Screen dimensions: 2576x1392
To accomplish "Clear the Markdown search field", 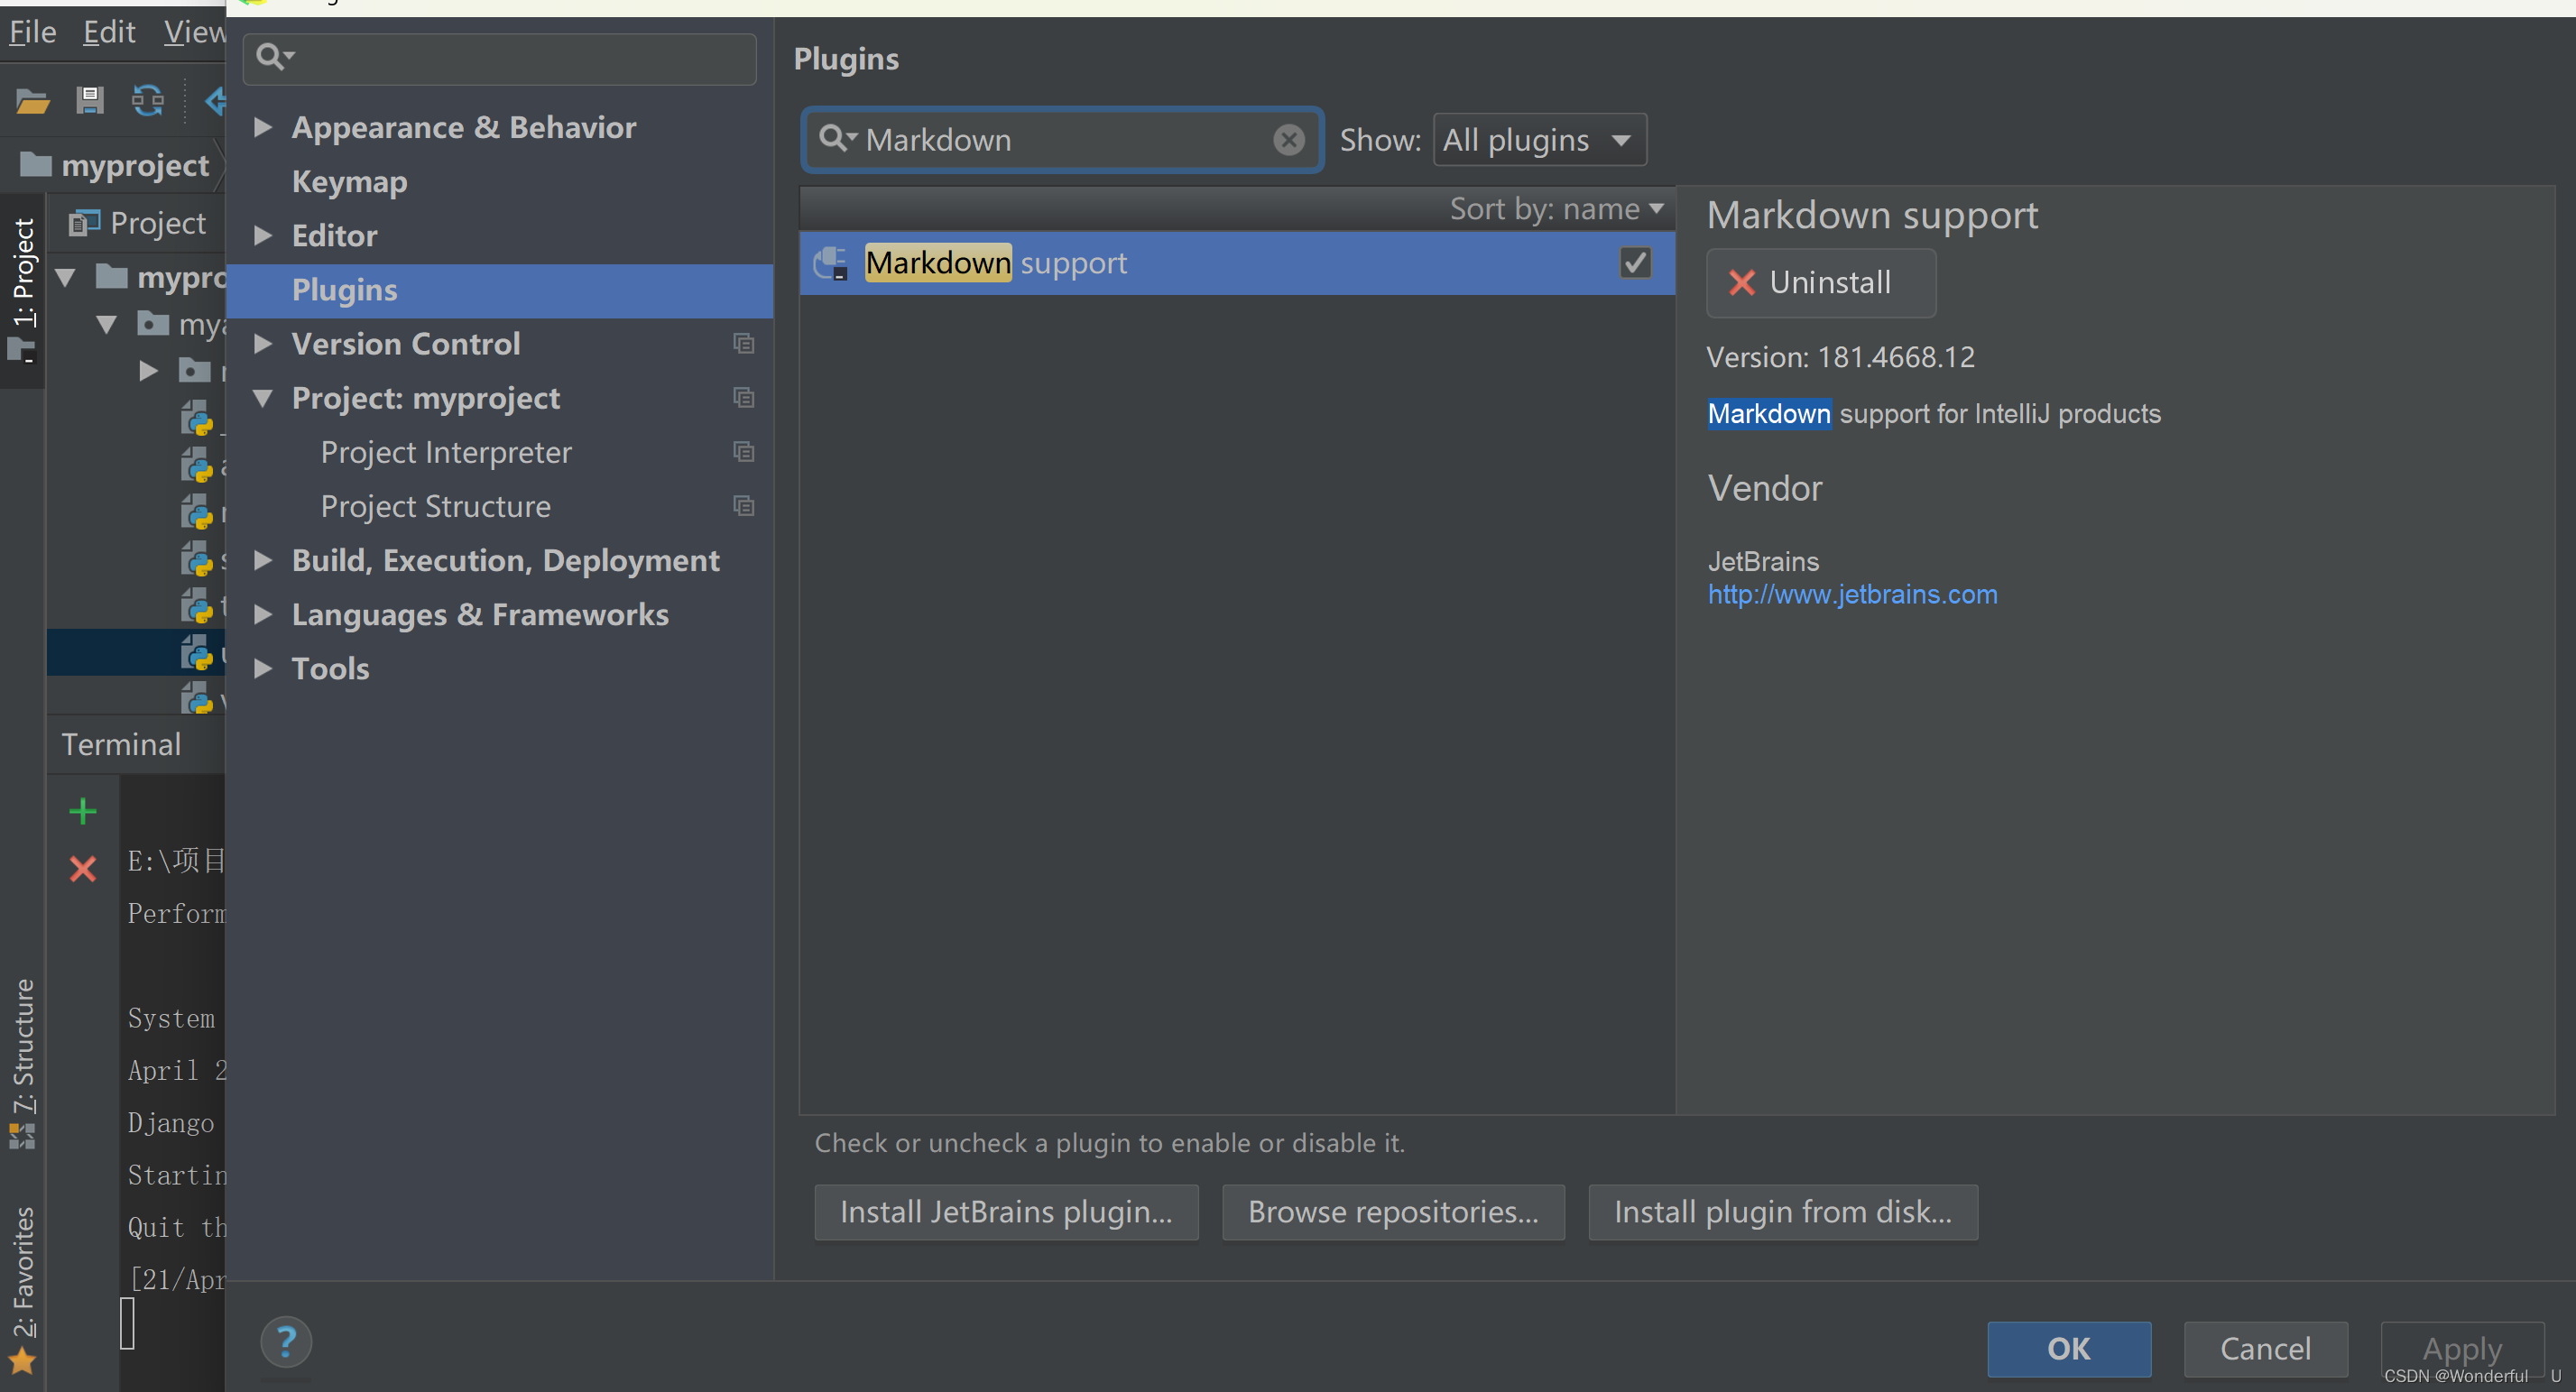I will (x=1288, y=140).
